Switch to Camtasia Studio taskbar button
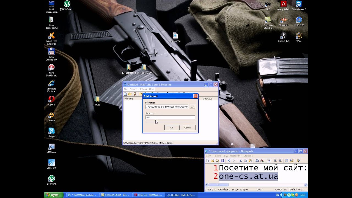 115,195
